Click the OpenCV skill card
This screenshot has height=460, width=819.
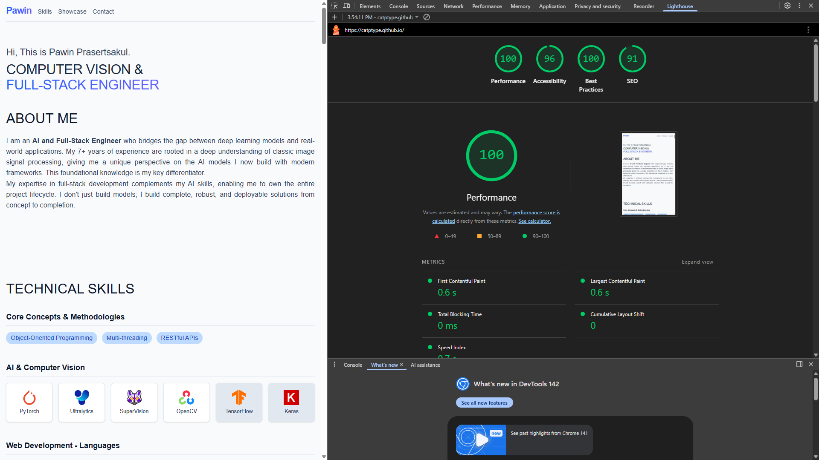tap(187, 402)
